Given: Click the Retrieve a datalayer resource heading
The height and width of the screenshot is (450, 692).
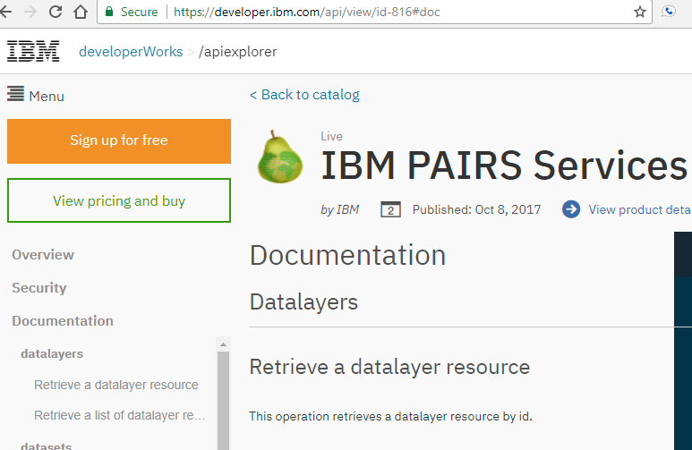Looking at the screenshot, I should pyautogui.click(x=389, y=367).
